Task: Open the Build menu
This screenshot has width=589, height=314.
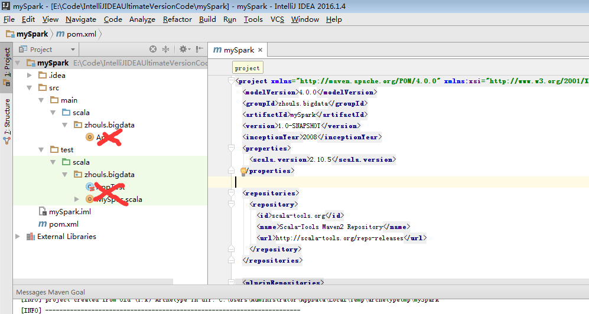Action: click(207, 19)
